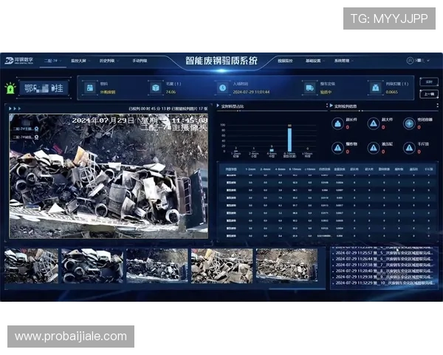Click the 上一辆 button
443x355 pixels.
pos(429,94)
